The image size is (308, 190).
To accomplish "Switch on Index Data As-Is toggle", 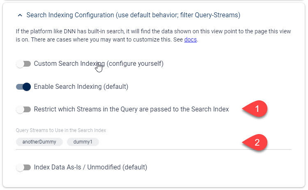I will click(x=23, y=167).
